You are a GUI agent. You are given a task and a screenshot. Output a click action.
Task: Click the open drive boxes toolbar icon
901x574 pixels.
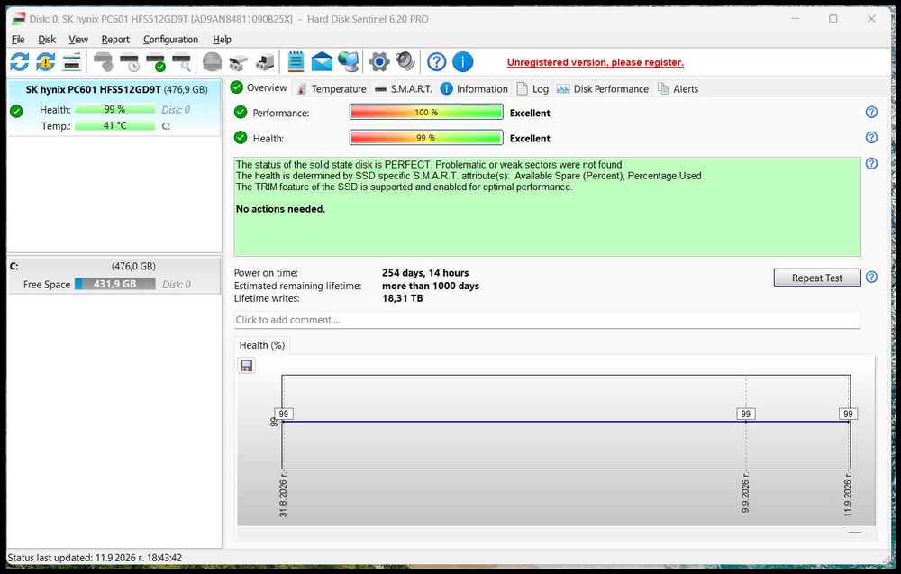(238, 61)
